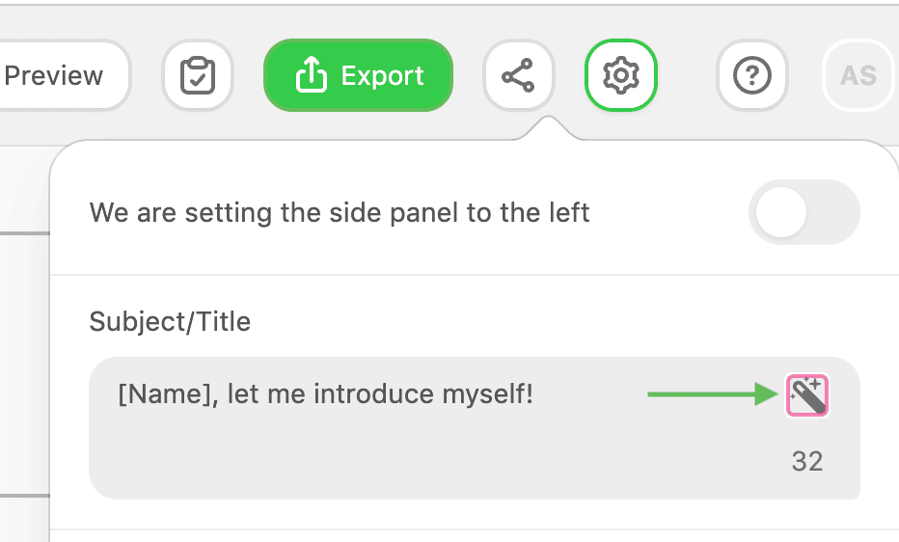This screenshot has width=899, height=542.
Task: Click the Preview button
Action: pos(58,75)
